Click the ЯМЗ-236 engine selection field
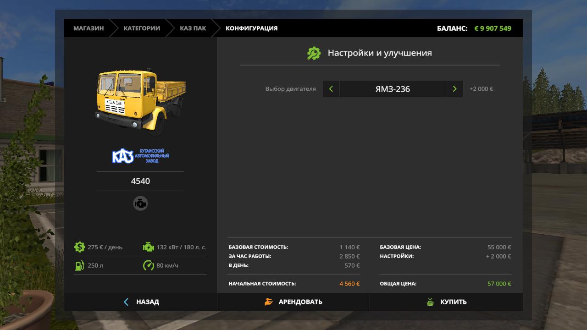Viewport: 587px width, 330px height. pyautogui.click(x=393, y=89)
